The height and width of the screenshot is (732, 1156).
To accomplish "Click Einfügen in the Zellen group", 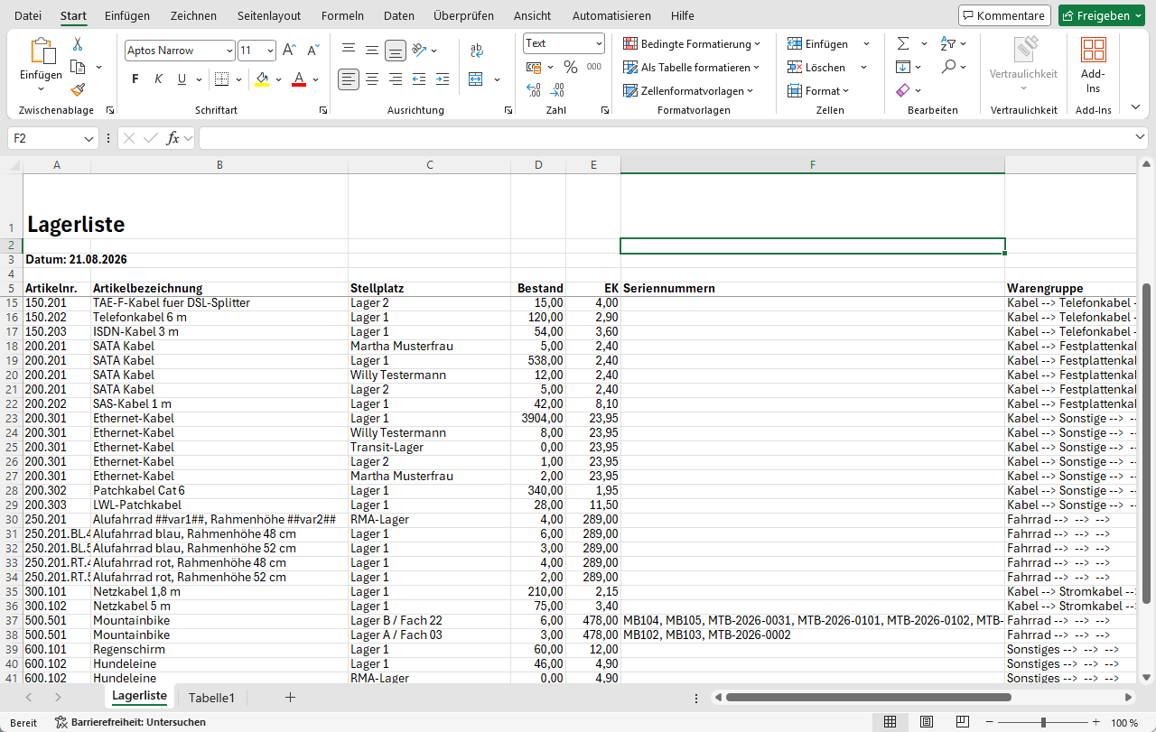I will (818, 43).
